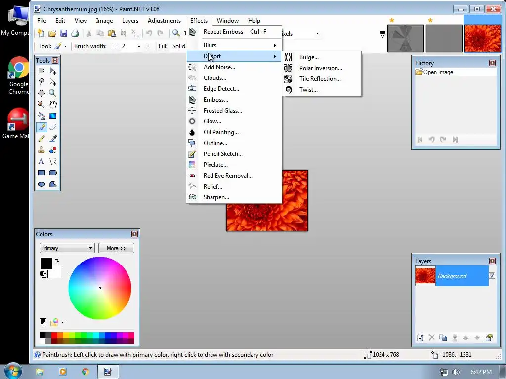Close the History panel
Viewport: 506px width, 379px height.
coord(492,63)
